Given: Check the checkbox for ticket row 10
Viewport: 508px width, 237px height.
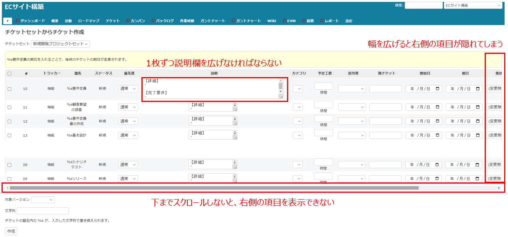Looking at the screenshot, I should pos(10,89).
